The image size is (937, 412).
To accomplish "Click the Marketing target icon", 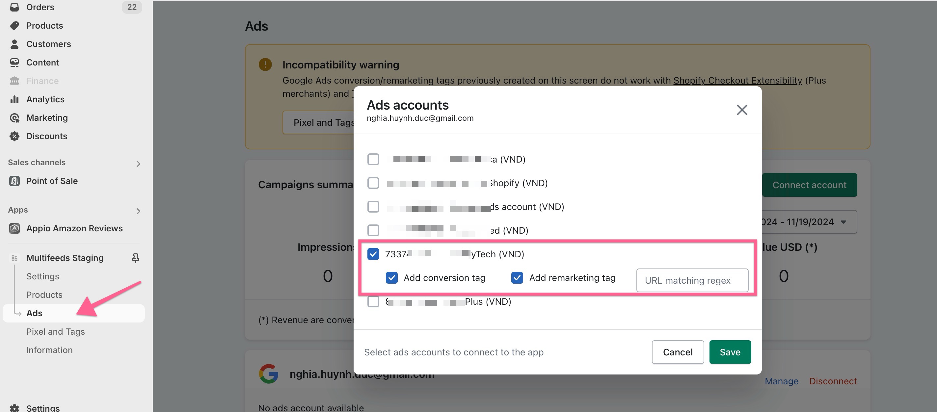I will point(14,117).
